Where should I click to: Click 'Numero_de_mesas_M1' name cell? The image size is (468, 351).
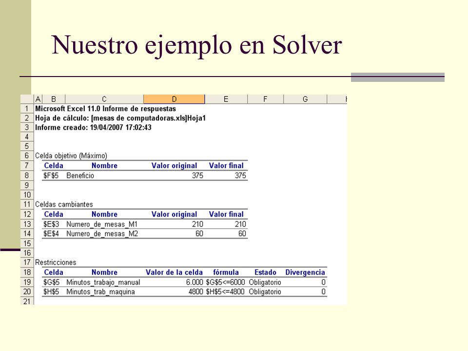tap(102, 224)
